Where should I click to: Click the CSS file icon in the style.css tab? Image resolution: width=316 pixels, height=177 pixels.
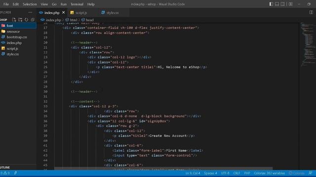pyautogui.click(x=103, y=12)
